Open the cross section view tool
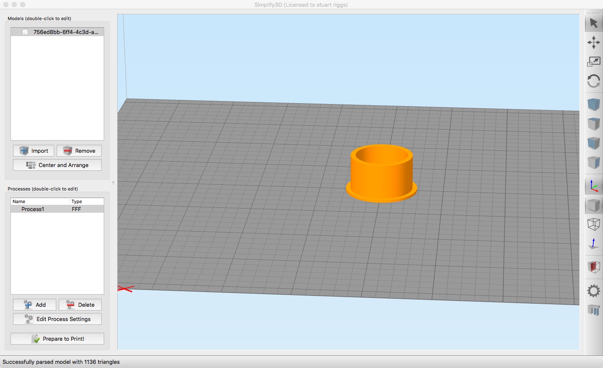603x368 pixels. [x=593, y=267]
